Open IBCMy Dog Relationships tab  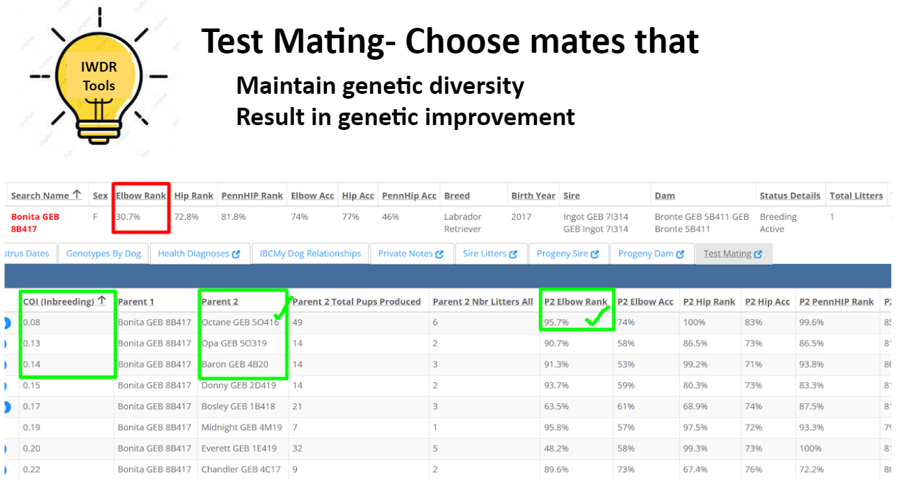tap(310, 254)
